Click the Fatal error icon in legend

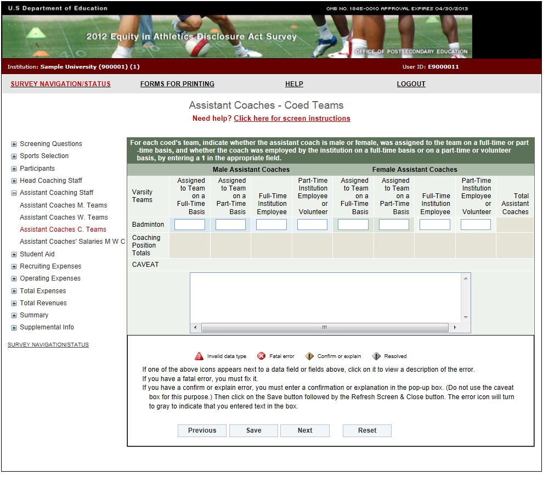(x=262, y=356)
